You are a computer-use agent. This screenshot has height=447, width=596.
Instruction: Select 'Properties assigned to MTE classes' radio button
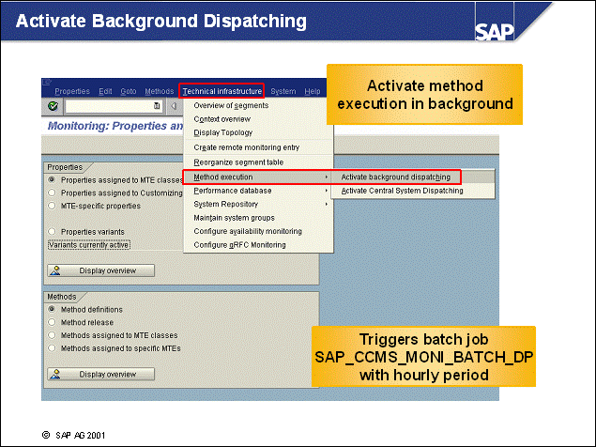(x=52, y=178)
